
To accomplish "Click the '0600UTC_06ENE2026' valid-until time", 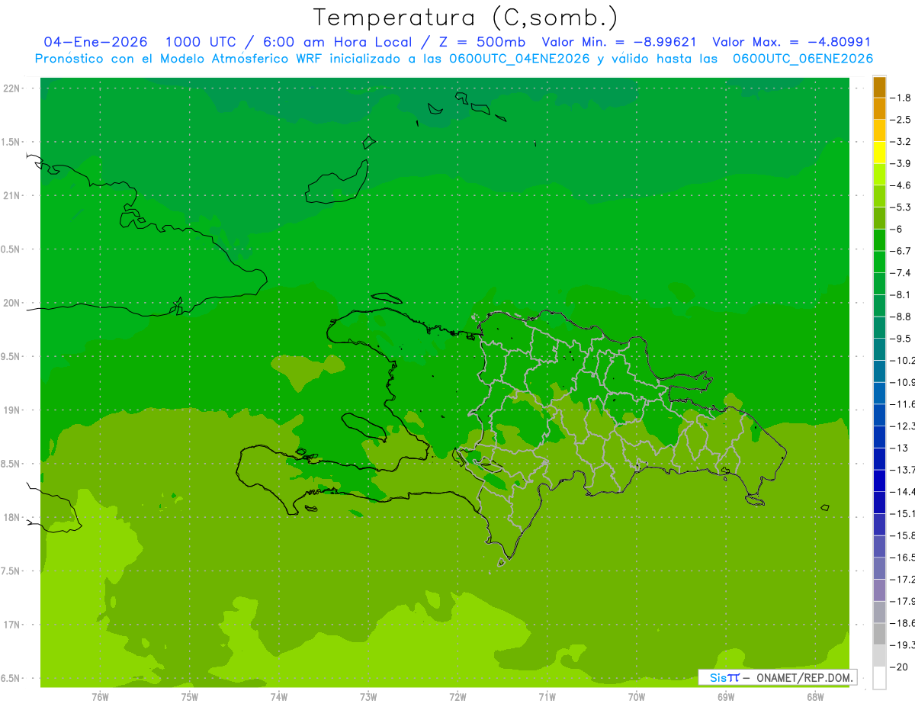I will (x=803, y=59).
